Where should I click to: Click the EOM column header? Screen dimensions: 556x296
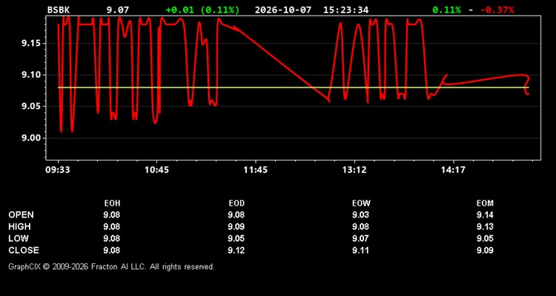(x=485, y=203)
